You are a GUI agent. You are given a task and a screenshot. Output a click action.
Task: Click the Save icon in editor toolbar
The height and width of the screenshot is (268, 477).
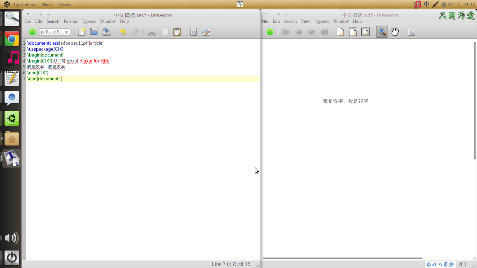(x=107, y=32)
